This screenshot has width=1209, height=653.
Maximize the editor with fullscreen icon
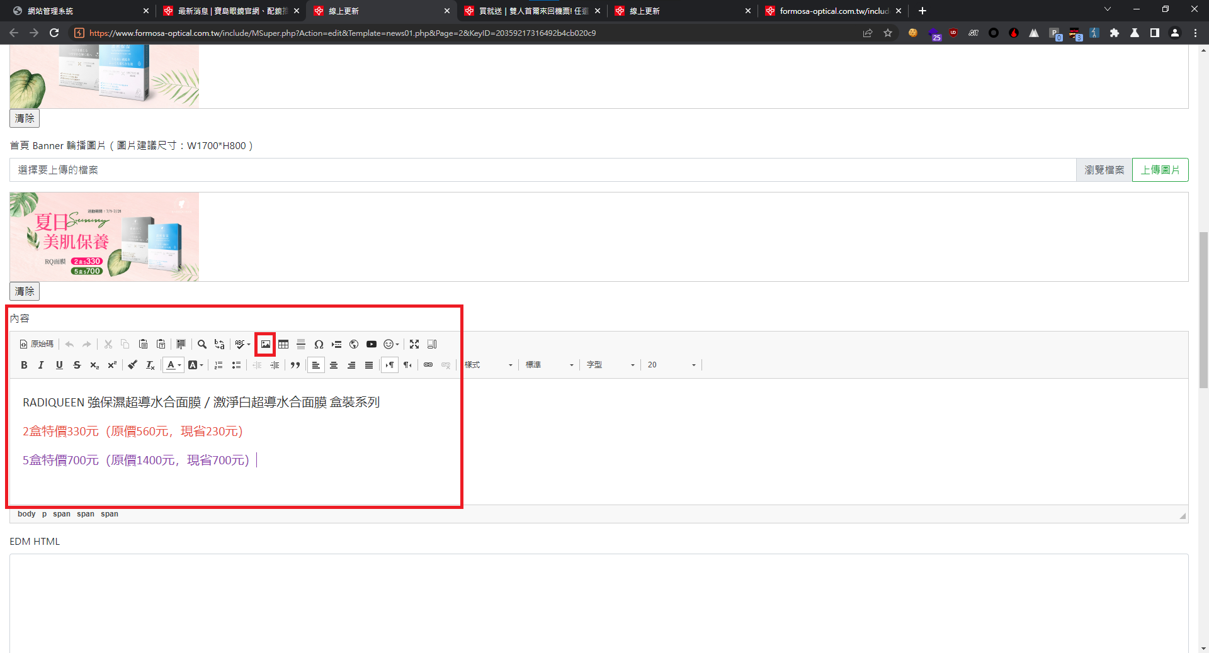pyautogui.click(x=414, y=344)
